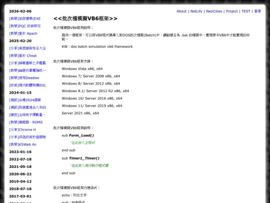Go to the NeoCities link
270x203 pixels.
(x=214, y=11)
